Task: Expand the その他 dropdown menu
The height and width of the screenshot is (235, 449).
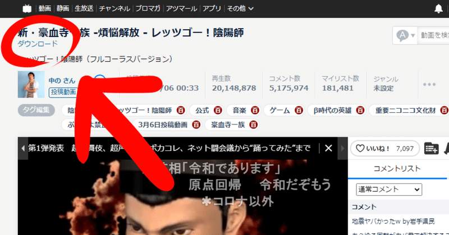Action: [x=240, y=8]
